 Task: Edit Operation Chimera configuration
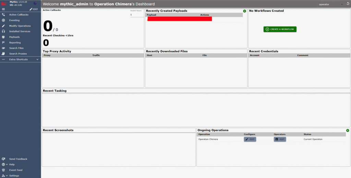pyautogui.click(x=250, y=139)
